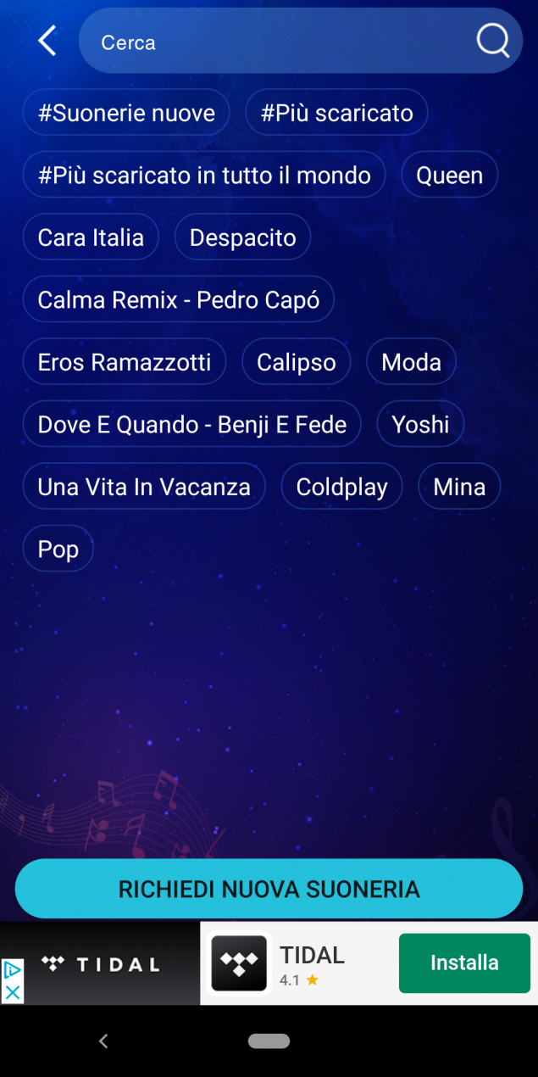Tap the Eros Ramazzotti suggestion
Viewport: 538px width, 1077px height.
point(125,362)
